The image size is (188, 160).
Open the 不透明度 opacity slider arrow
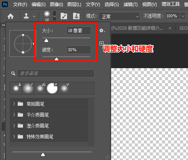[183, 16]
